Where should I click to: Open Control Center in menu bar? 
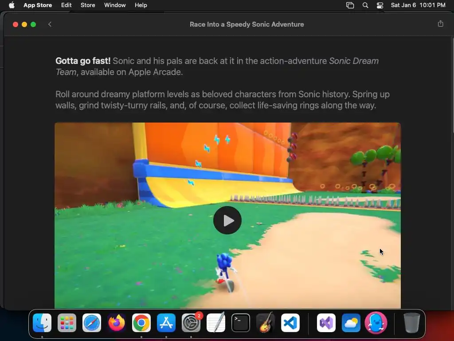pos(380,5)
